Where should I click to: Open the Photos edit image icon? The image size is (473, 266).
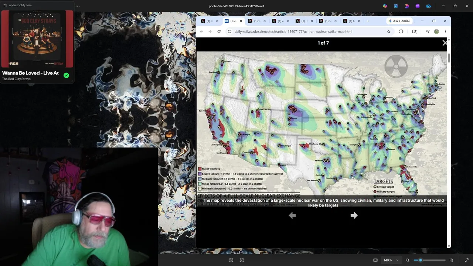pyautogui.click(x=396, y=6)
